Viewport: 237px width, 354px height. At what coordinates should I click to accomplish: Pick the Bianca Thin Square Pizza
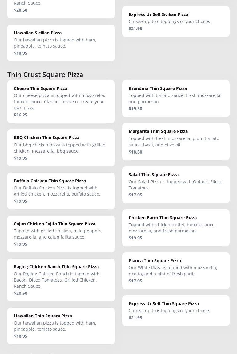(175, 270)
